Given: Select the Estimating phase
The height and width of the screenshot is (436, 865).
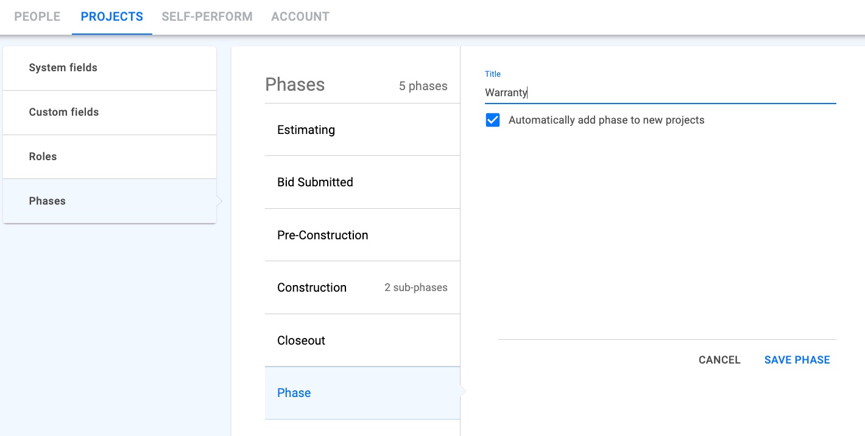Looking at the screenshot, I should 362,130.
